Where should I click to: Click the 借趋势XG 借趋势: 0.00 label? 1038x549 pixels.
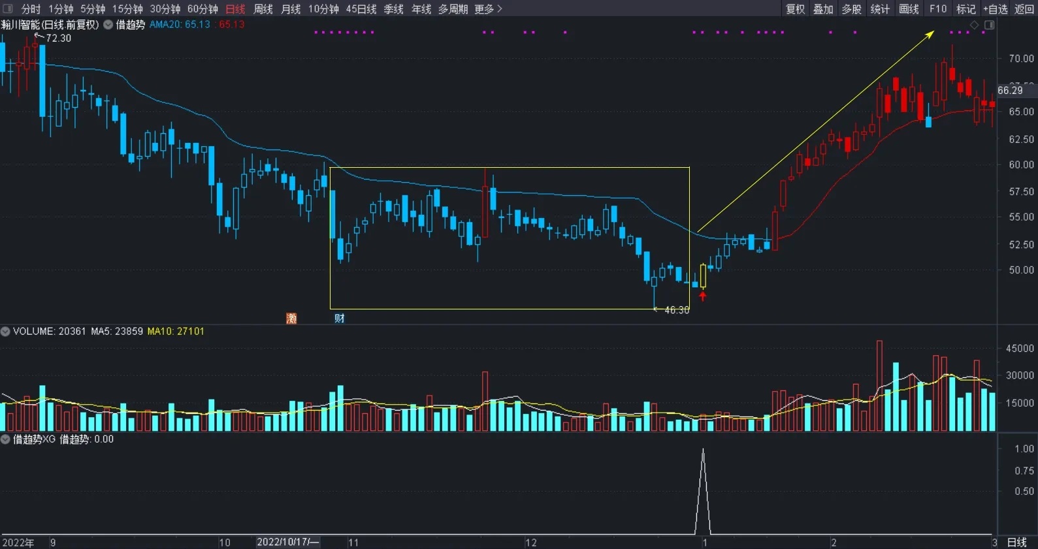tap(63, 439)
